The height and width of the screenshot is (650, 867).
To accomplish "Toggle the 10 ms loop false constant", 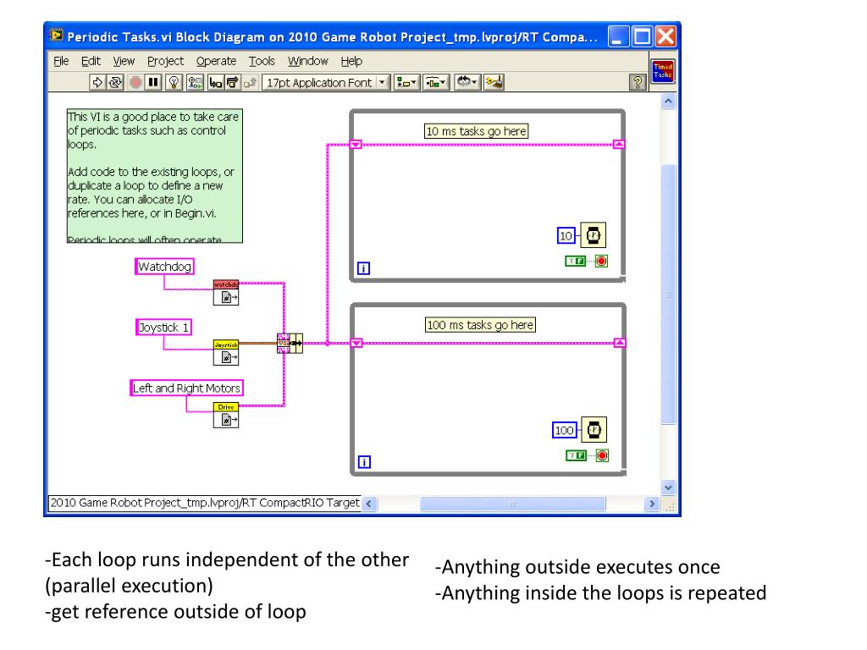I will pos(575,261).
